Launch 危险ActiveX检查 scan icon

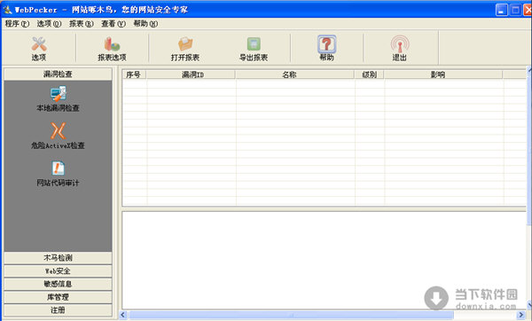[58, 131]
